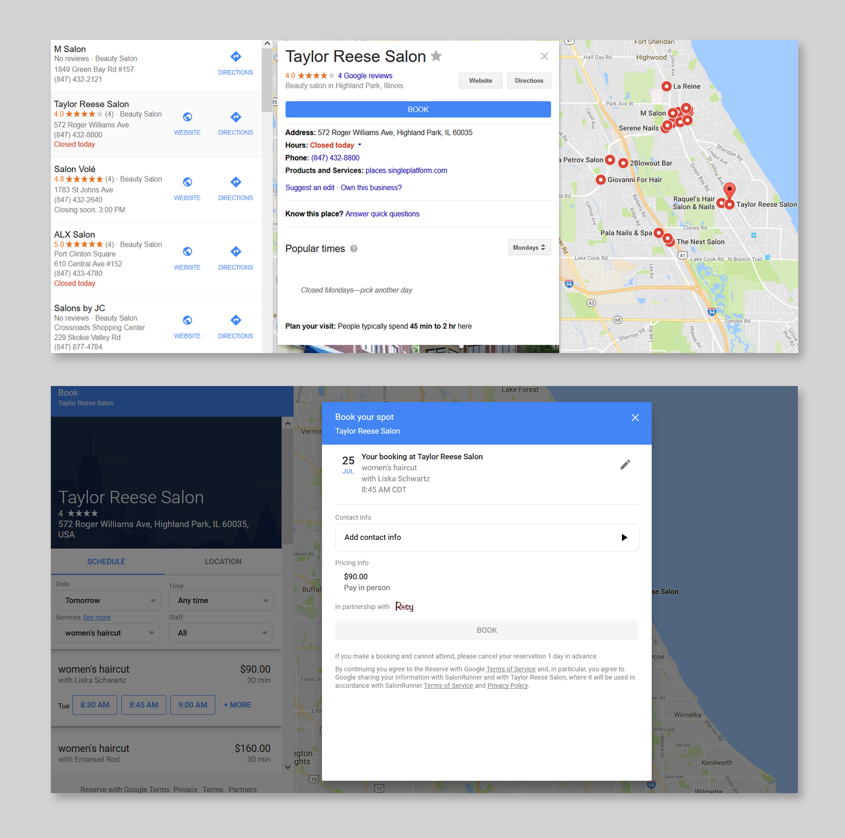
Task: Click the blue BOOK button on salon card
Action: (x=418, y=109)
